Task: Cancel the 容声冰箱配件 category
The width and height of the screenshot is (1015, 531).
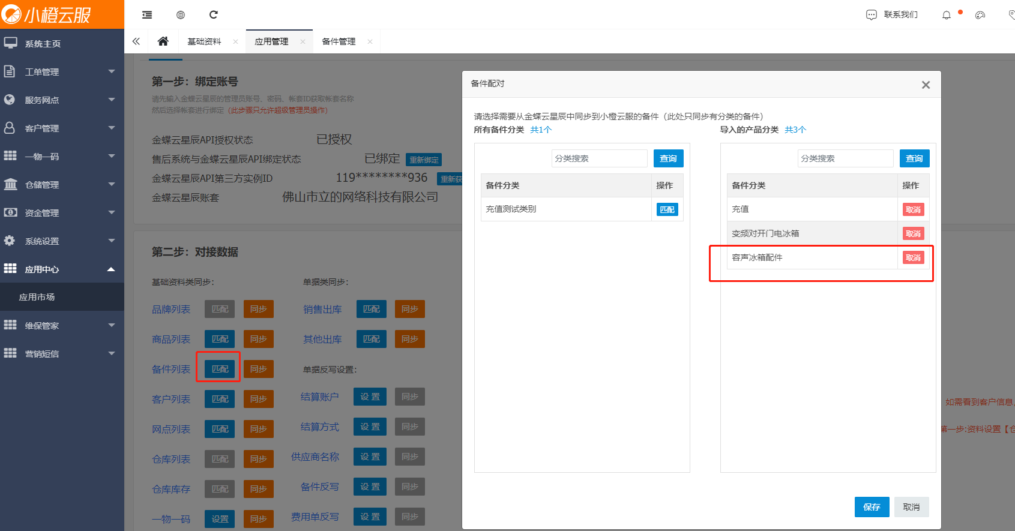Action: (x=914, y=257)
